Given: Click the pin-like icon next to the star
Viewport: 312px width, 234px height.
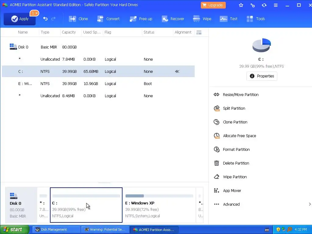Looking at the screenshot, I should click(253, 5).
